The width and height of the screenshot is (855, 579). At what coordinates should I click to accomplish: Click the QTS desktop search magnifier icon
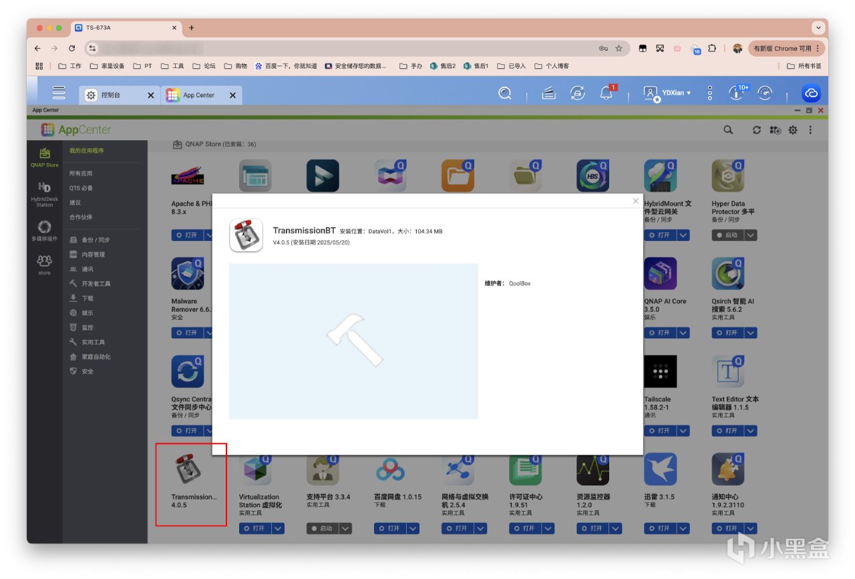click(505, 93)
